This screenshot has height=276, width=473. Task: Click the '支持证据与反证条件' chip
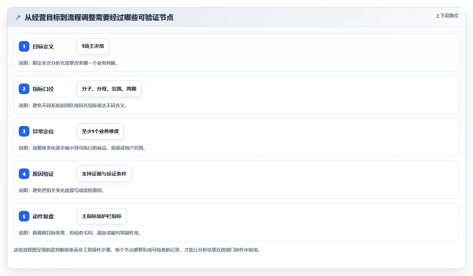[x=104, y=174]
